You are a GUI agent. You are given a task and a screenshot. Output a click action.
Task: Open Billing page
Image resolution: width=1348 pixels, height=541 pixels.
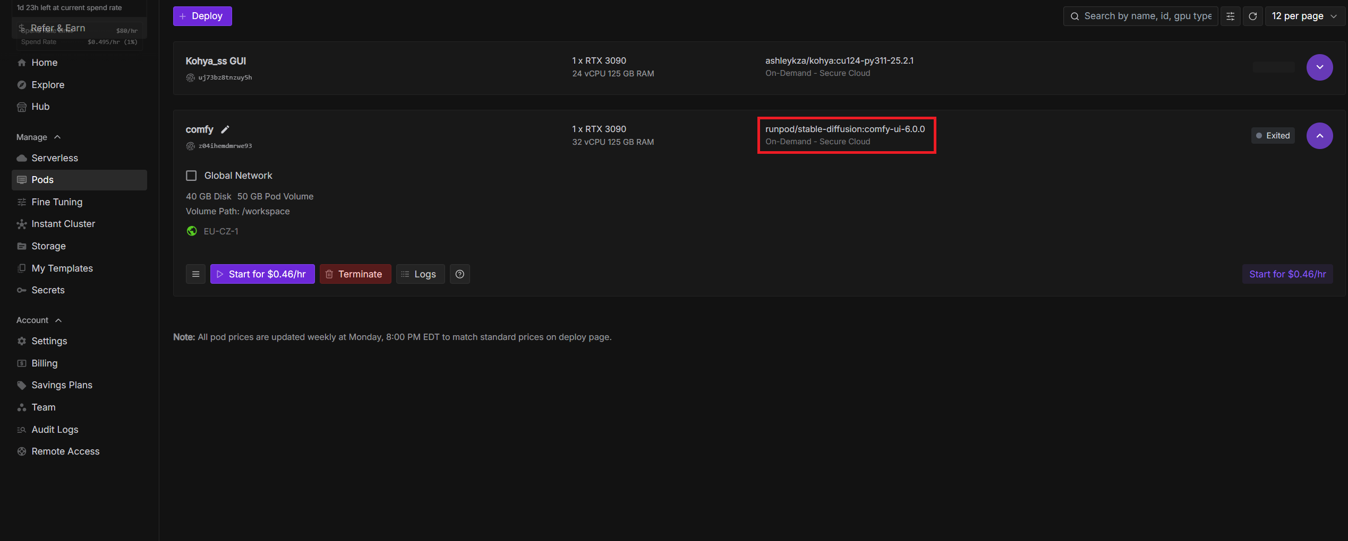coord(79,363)
